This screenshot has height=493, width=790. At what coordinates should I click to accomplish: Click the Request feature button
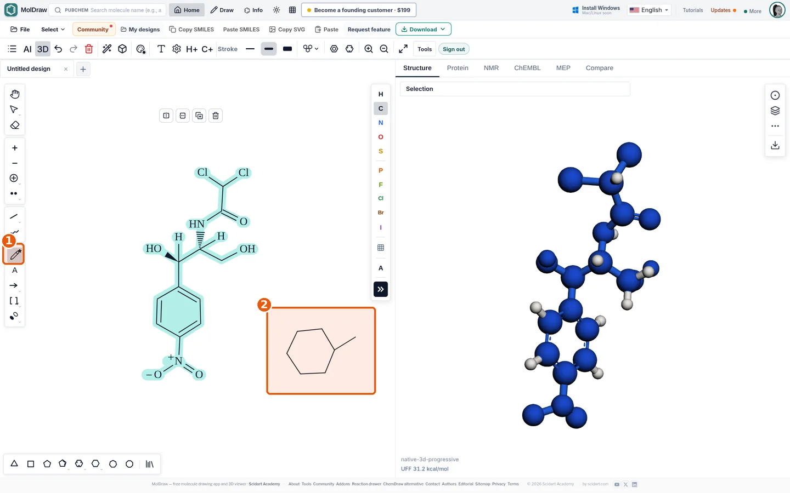pyautogui.click(x=369, y=30)
